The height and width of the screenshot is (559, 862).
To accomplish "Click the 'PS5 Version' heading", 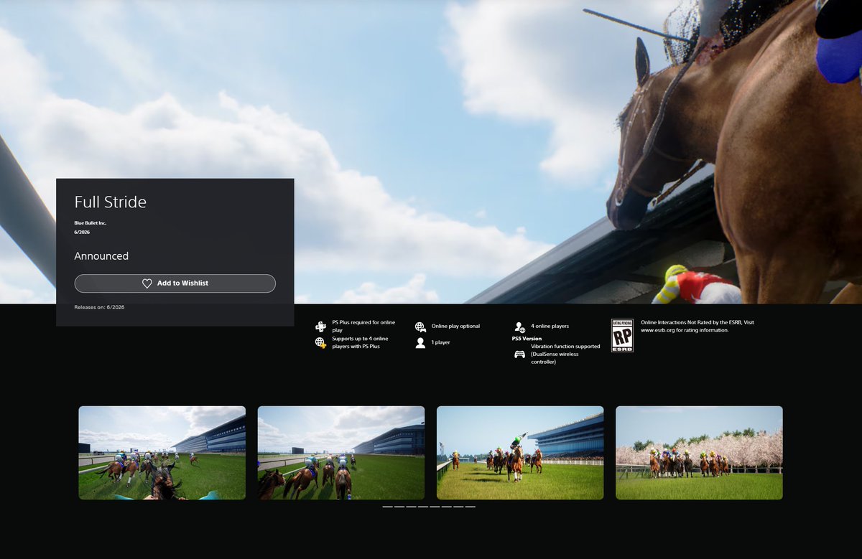I will [x=527, y=339].
